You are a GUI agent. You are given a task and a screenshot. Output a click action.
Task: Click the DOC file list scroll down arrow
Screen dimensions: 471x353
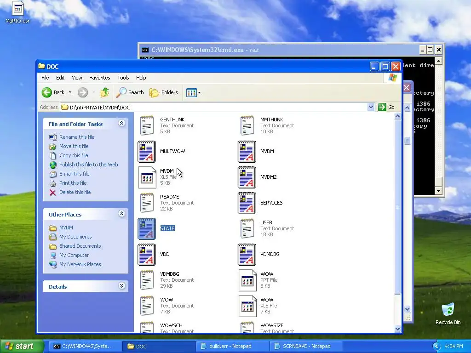(x=398, y=329)
